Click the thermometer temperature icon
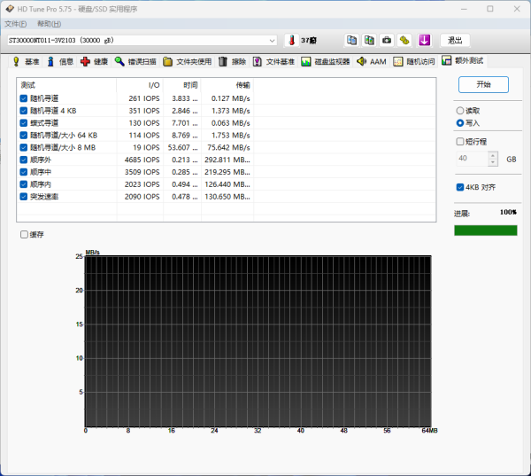The width and height of the screenshot is (531, 476). point(290,41)
